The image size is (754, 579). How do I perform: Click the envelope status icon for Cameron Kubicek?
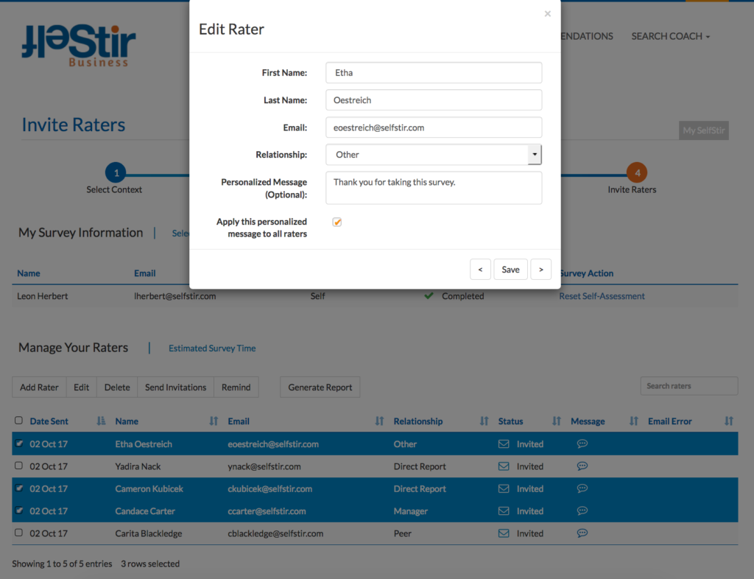(504, 489)
